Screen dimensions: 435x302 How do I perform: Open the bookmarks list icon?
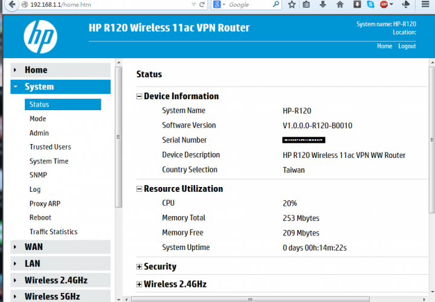306,4
